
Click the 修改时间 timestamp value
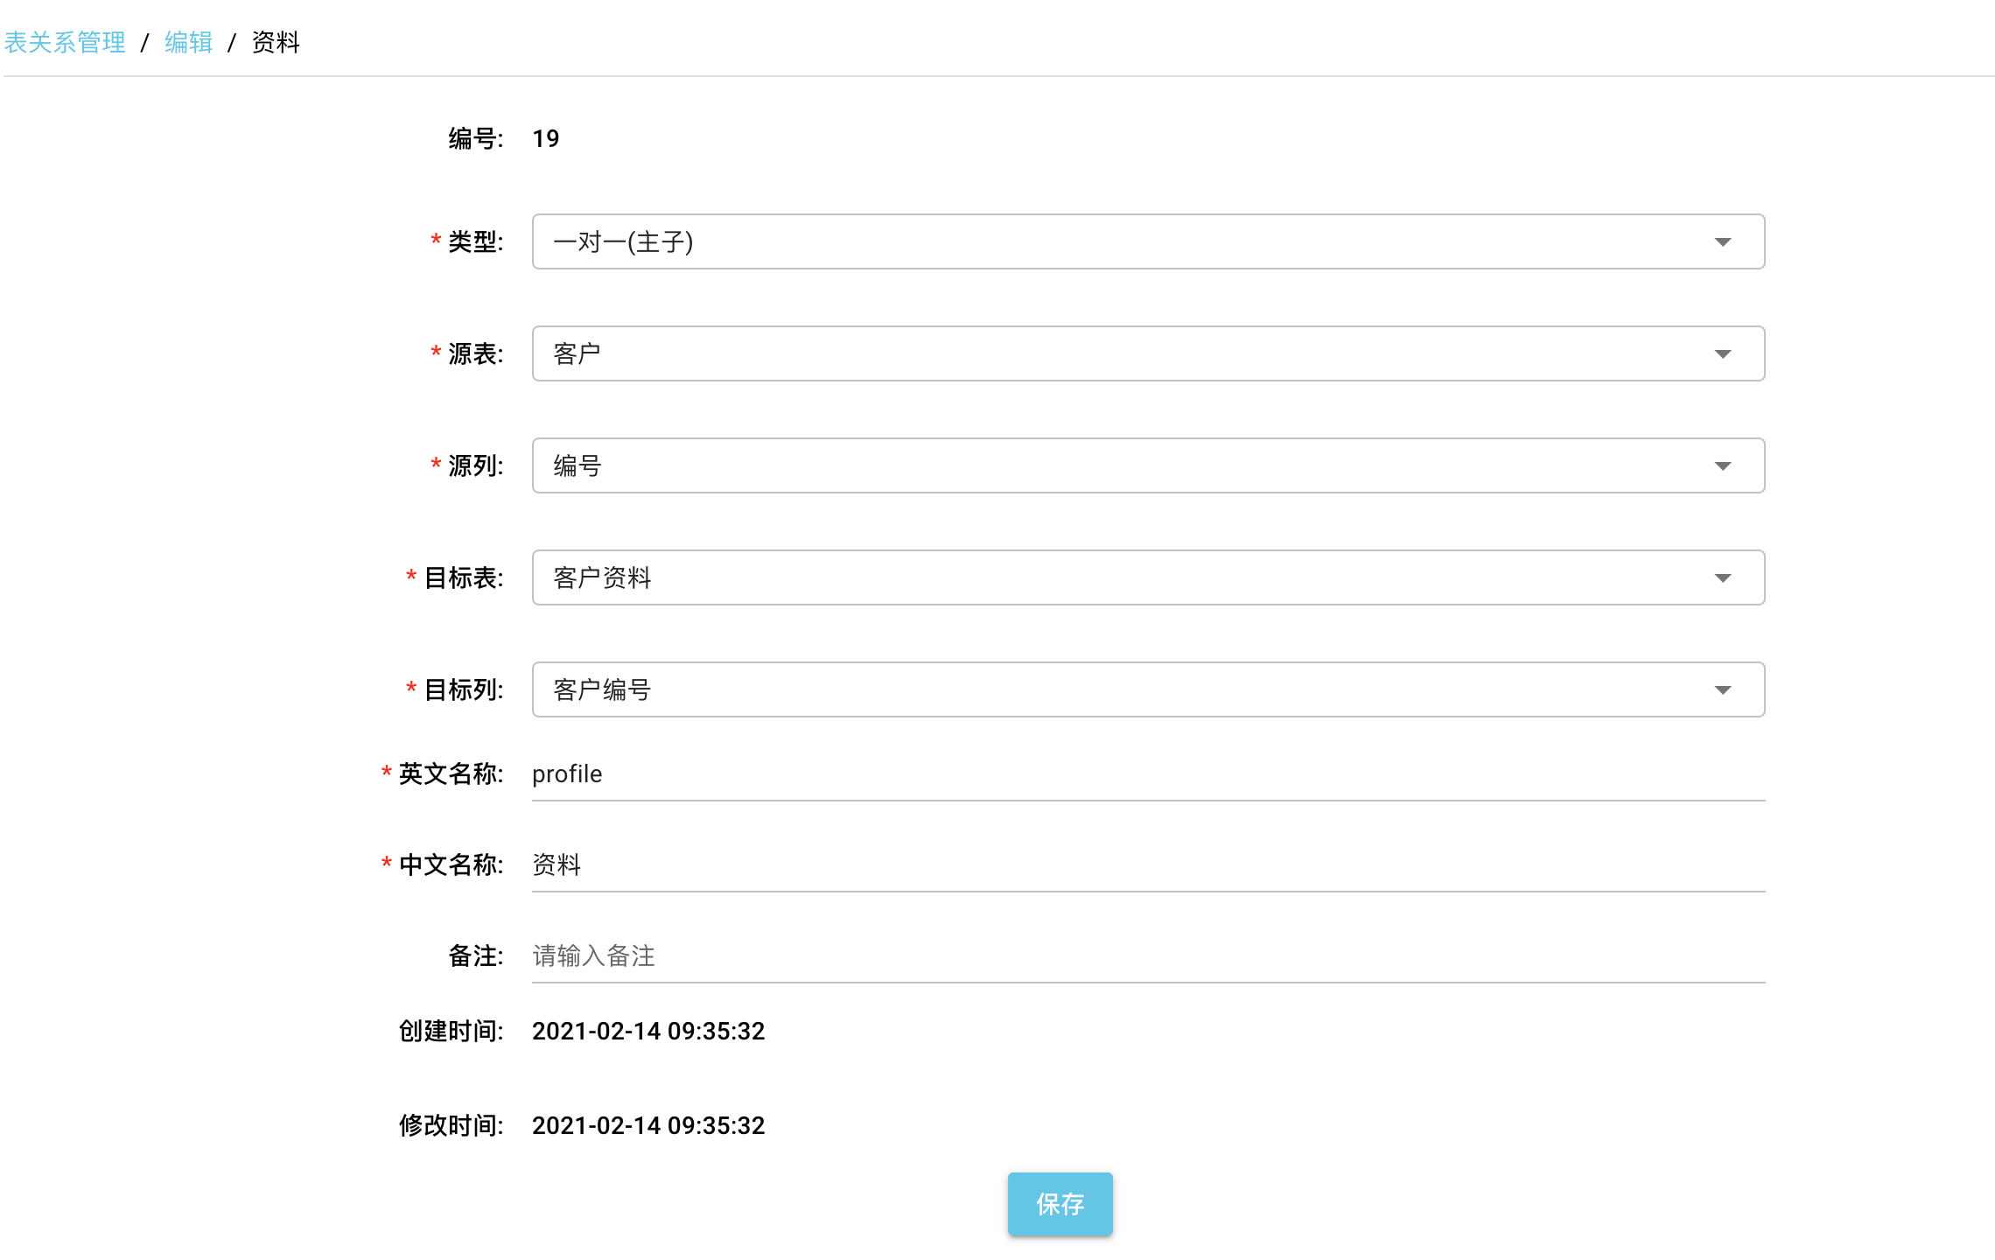pyautogui.click(x=648, y=1126)
